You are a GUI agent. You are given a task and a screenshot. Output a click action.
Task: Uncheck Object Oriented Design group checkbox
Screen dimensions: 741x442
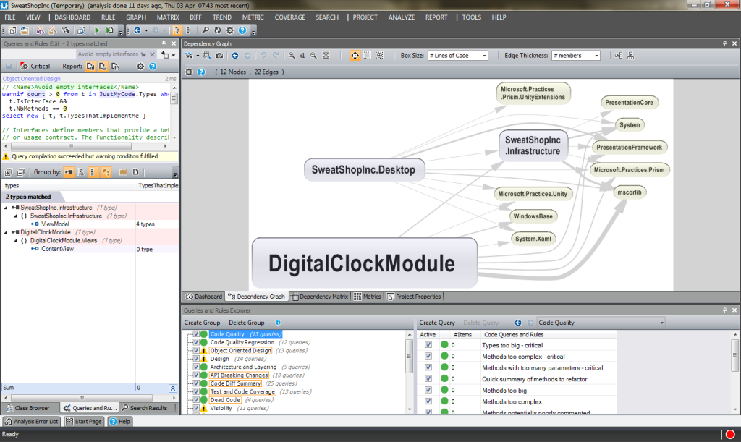pos(196,350)
